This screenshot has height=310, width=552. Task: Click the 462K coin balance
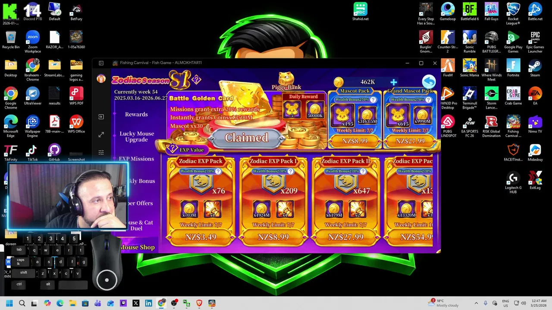[367, 82]
